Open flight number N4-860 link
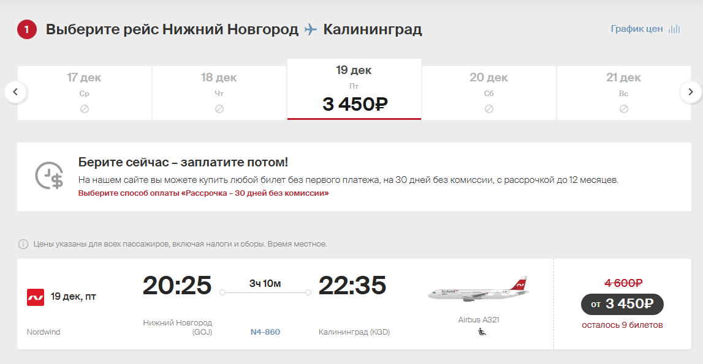The image size is (703, 364). 265,332
